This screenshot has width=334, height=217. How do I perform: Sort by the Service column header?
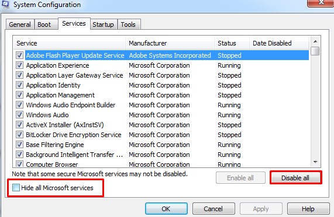click(69, 43)
